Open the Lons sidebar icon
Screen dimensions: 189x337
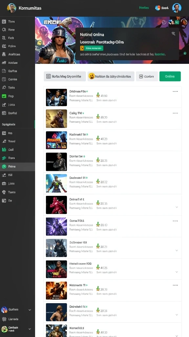(x=4, y=184)
